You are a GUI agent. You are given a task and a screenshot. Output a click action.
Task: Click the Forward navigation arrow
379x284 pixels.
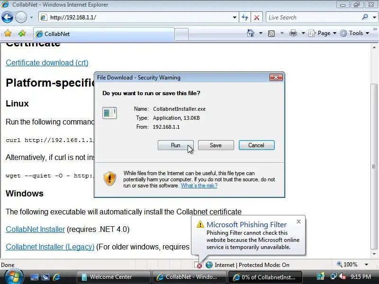[21, 18]
